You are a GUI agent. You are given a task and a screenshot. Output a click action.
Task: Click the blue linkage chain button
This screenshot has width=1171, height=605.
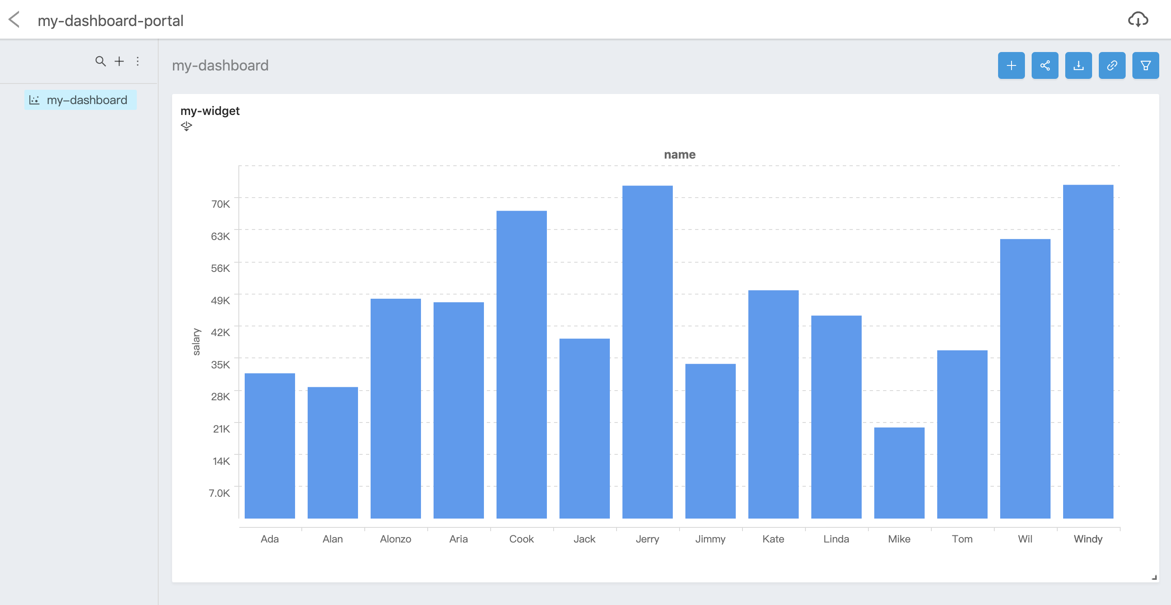click(x=1112, y=65)
